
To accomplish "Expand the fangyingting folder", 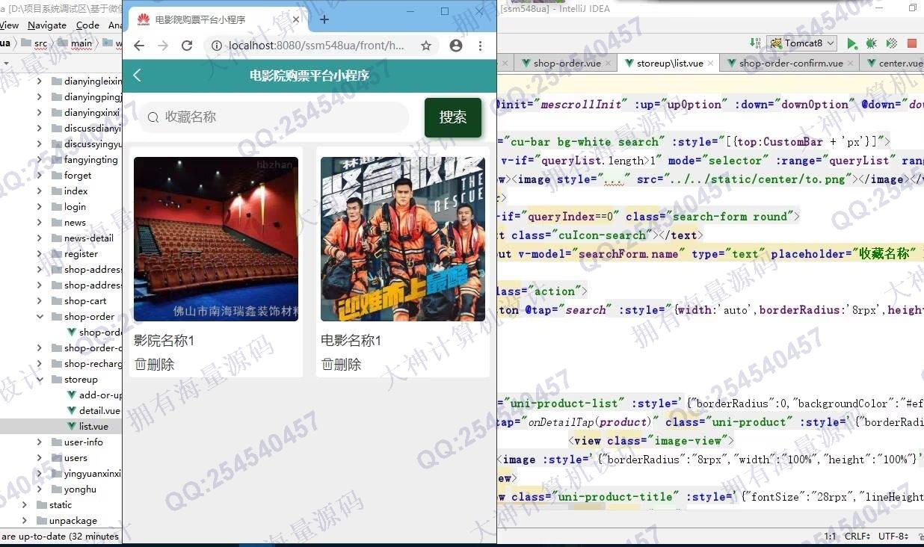I will point(40,159).
